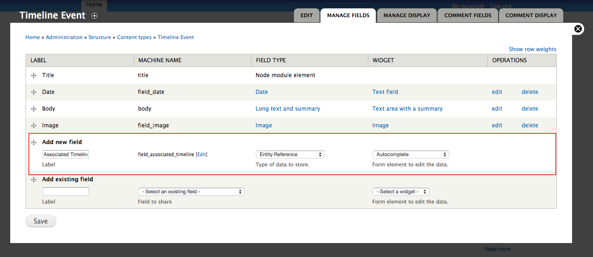The height and width of the screenshot is (257, 593).
Task: Open the Manage Display tab
Action: coord(407,15)
